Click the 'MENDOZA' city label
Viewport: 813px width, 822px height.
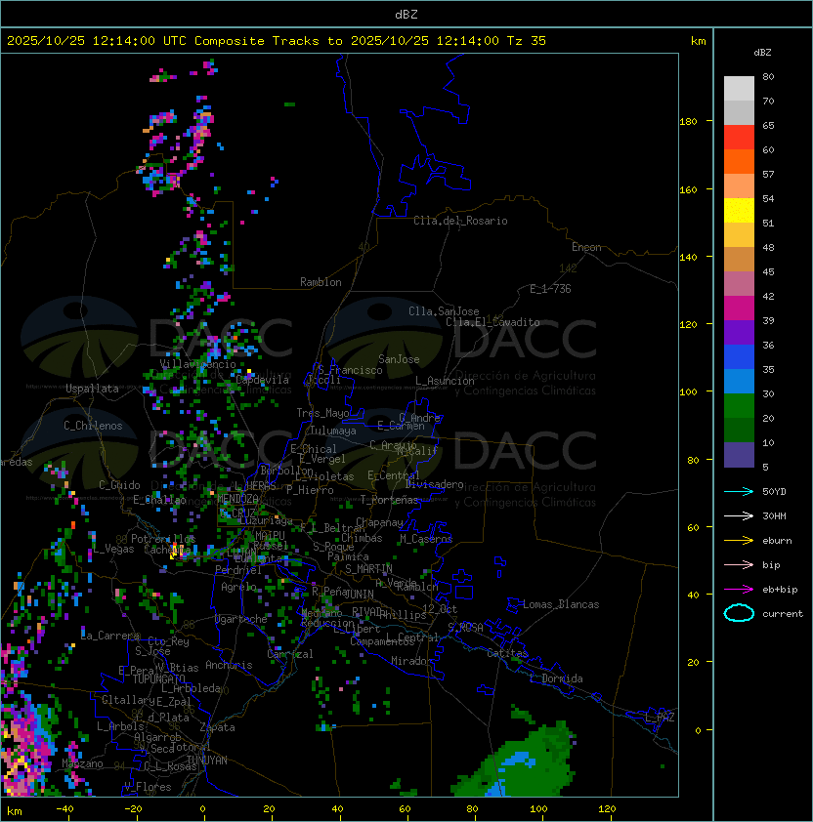coord(237,498)
